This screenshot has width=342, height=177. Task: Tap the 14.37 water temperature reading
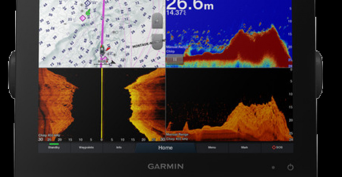[x=176, y=13]
